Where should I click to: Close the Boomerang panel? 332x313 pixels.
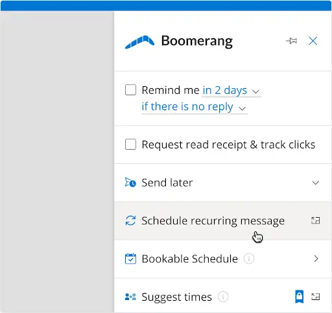pyautogui.click(x=313, y=41)
